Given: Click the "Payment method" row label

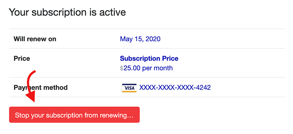Looking at the screenshot, I should (x=41, y=87).
